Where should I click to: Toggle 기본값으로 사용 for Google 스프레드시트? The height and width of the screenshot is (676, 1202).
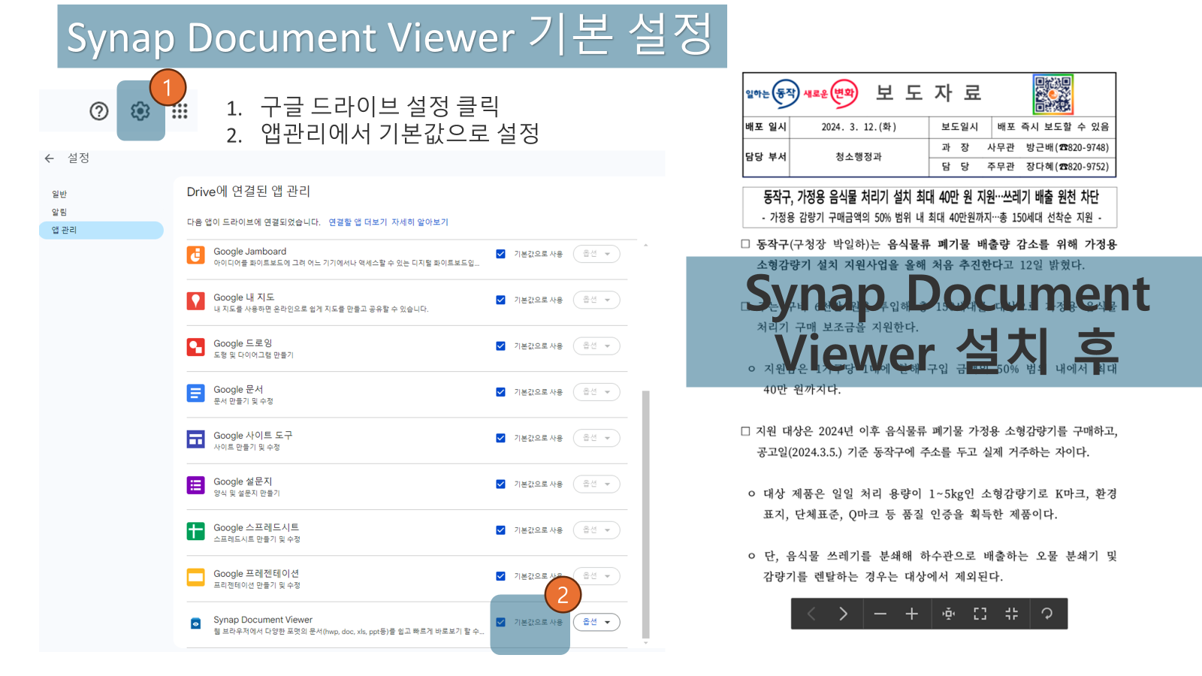pyautogui.click(x=500, y=530)
